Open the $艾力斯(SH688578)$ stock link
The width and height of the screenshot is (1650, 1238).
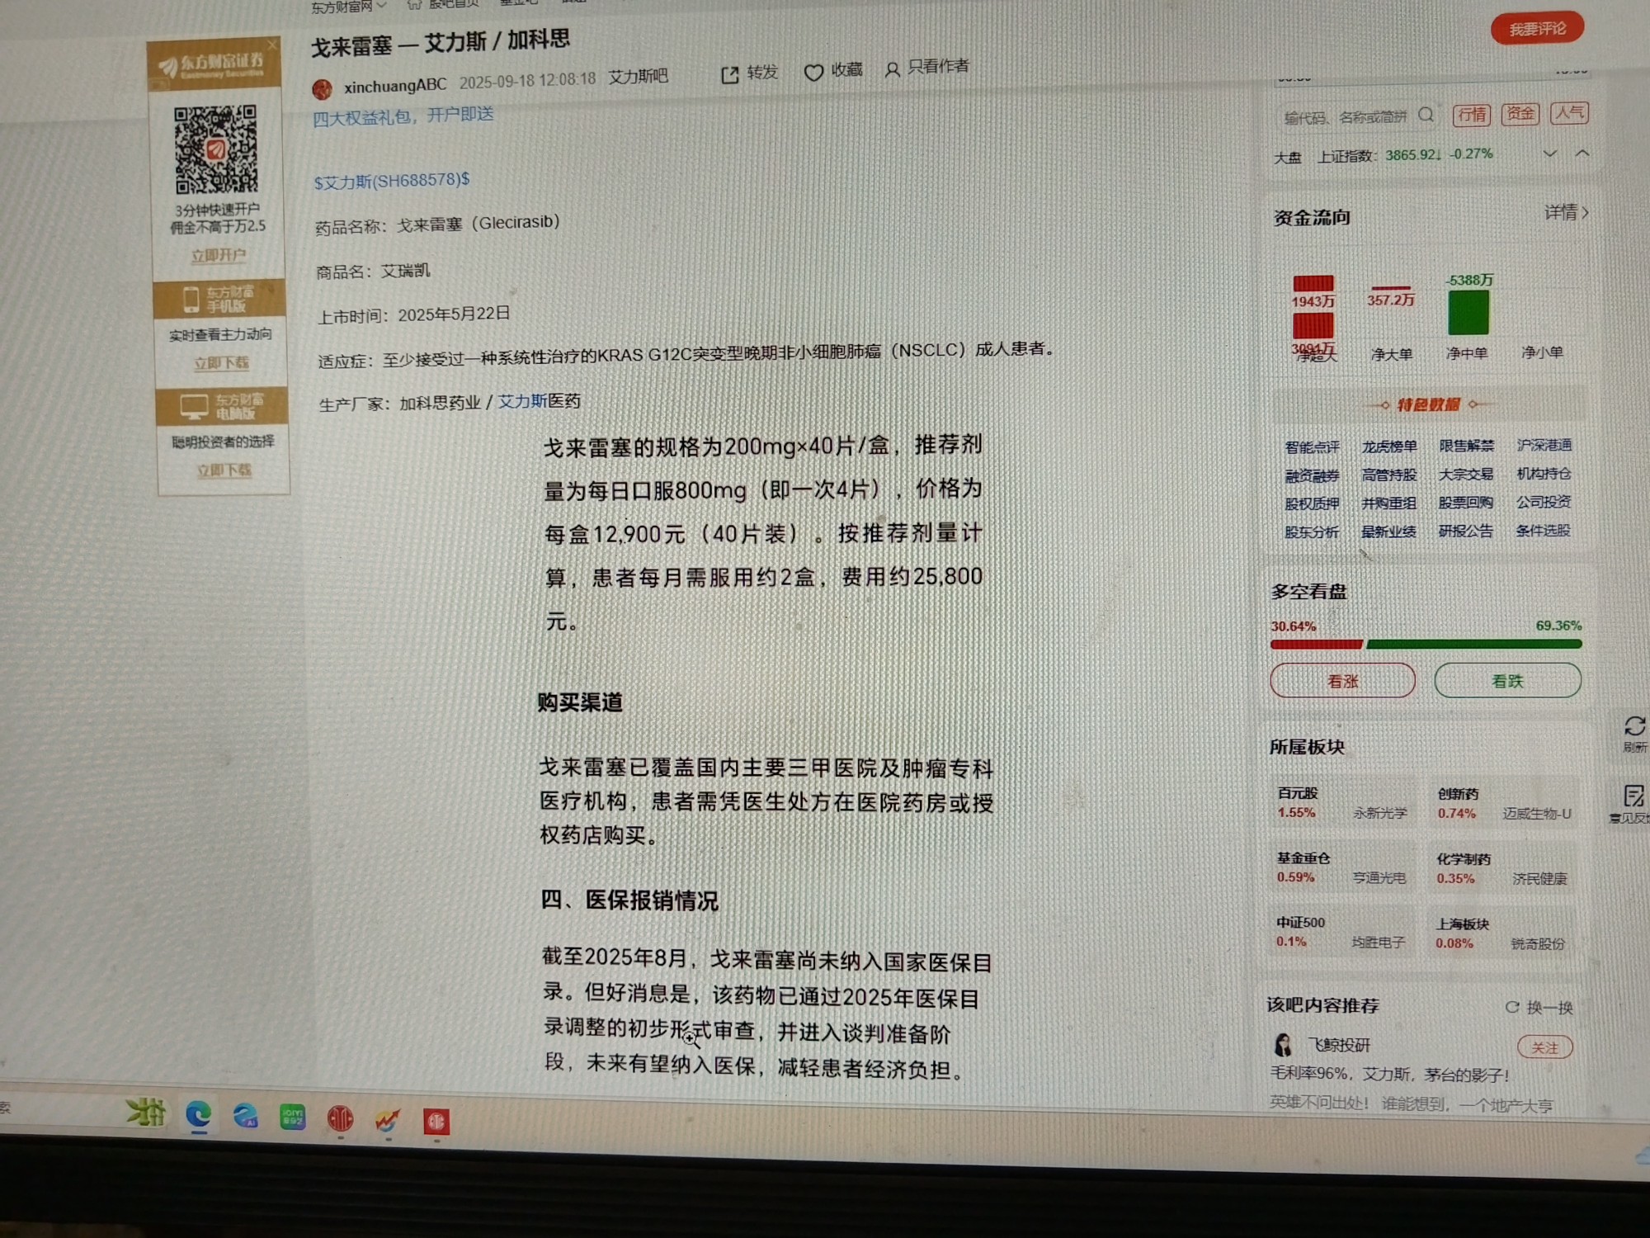[x=392, y=181]
